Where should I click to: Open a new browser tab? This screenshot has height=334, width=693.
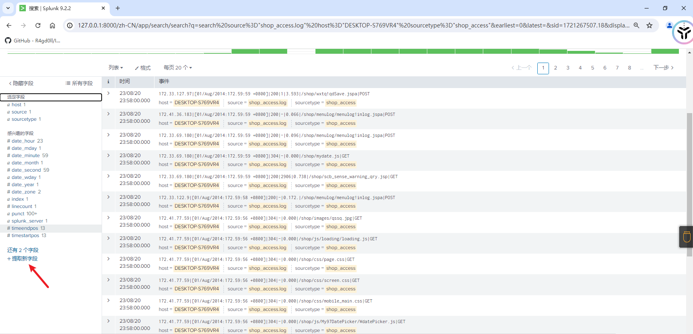118,8
